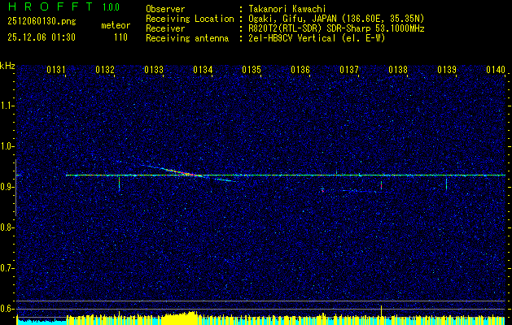
Task: Click the kHz axis unit label
Action: pos(7,66)
